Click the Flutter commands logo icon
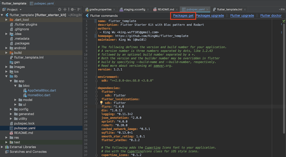Screen dimensions: 286x157 click(x=87, y=16)
